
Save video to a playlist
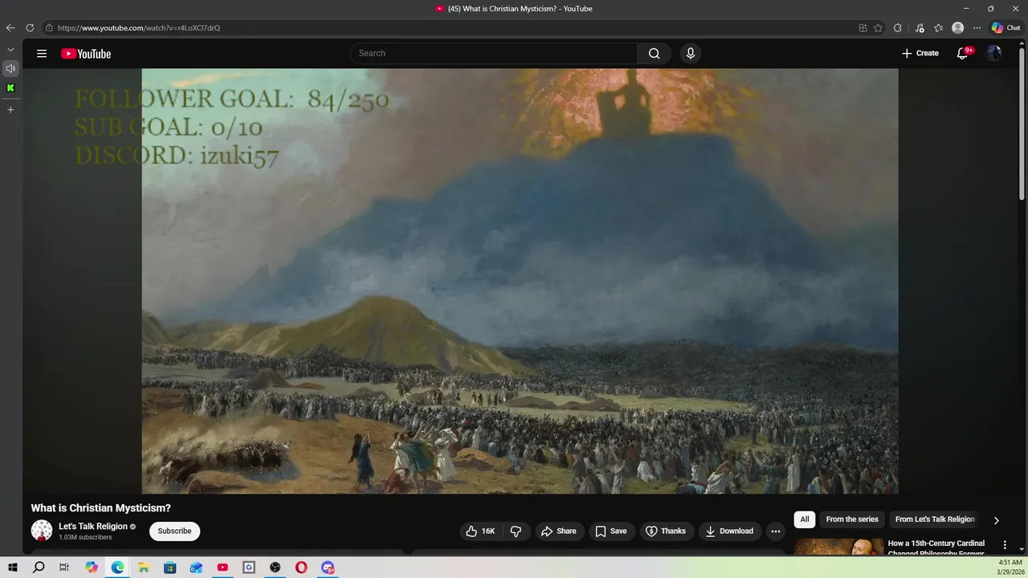tap(610, 531)
